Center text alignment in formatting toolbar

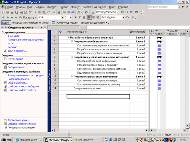94,18
